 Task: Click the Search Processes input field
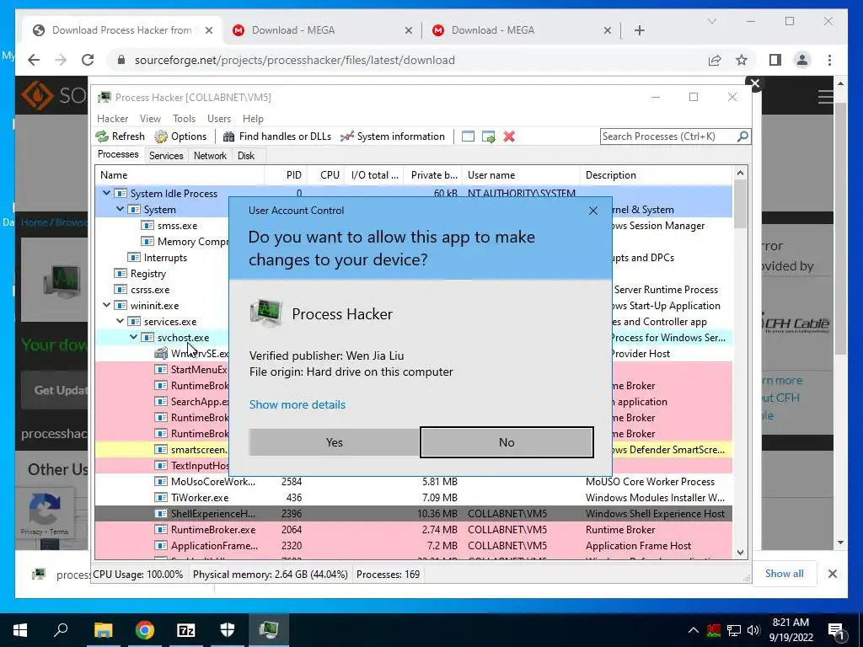pyautogui.click(x=668, y=136)
